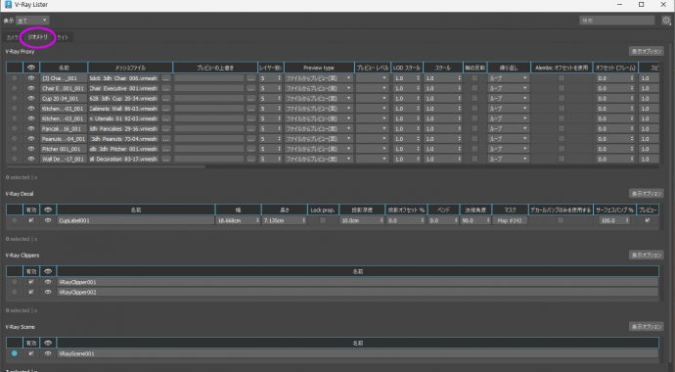Switch to the Light tab
This screenshot has height=372, width=675.
coord(64,37)
